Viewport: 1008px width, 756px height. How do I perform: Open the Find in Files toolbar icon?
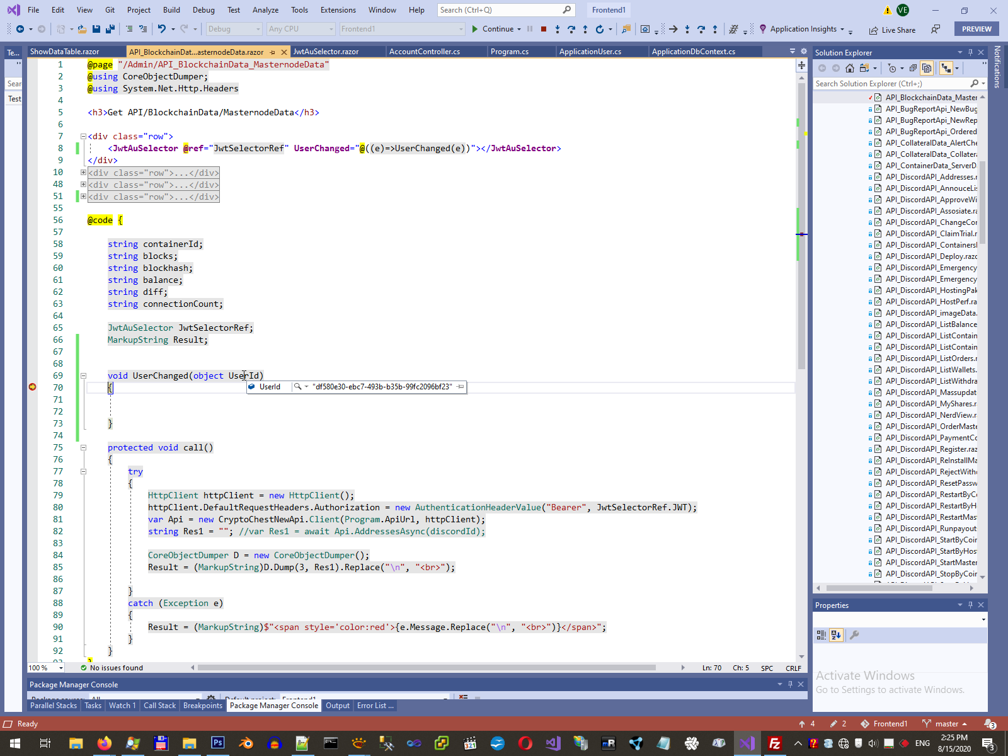point(626,29)
